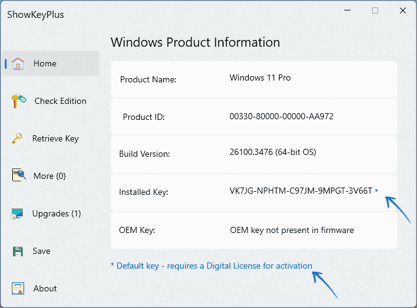Click the About certificate icon
This screenshot has height=308, width=417.
(18, 288)
